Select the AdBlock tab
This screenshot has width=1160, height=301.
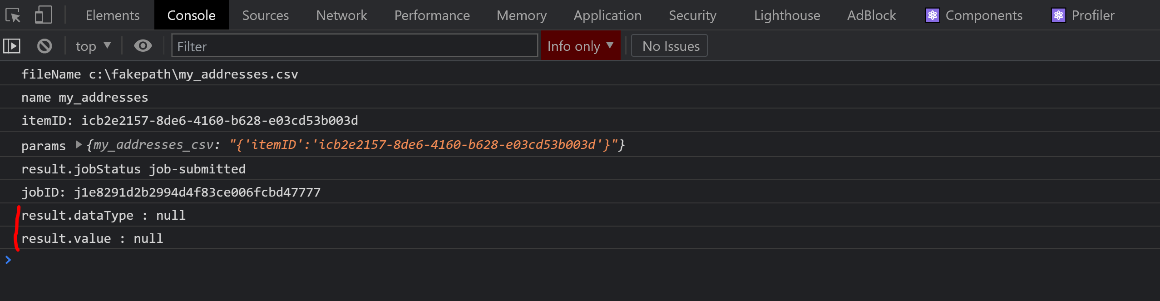pos(871,15)
